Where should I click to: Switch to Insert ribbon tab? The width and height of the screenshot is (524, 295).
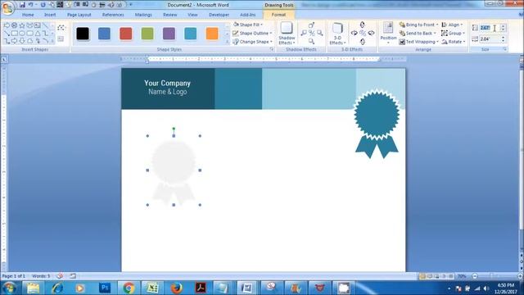[x=50, y=15]
